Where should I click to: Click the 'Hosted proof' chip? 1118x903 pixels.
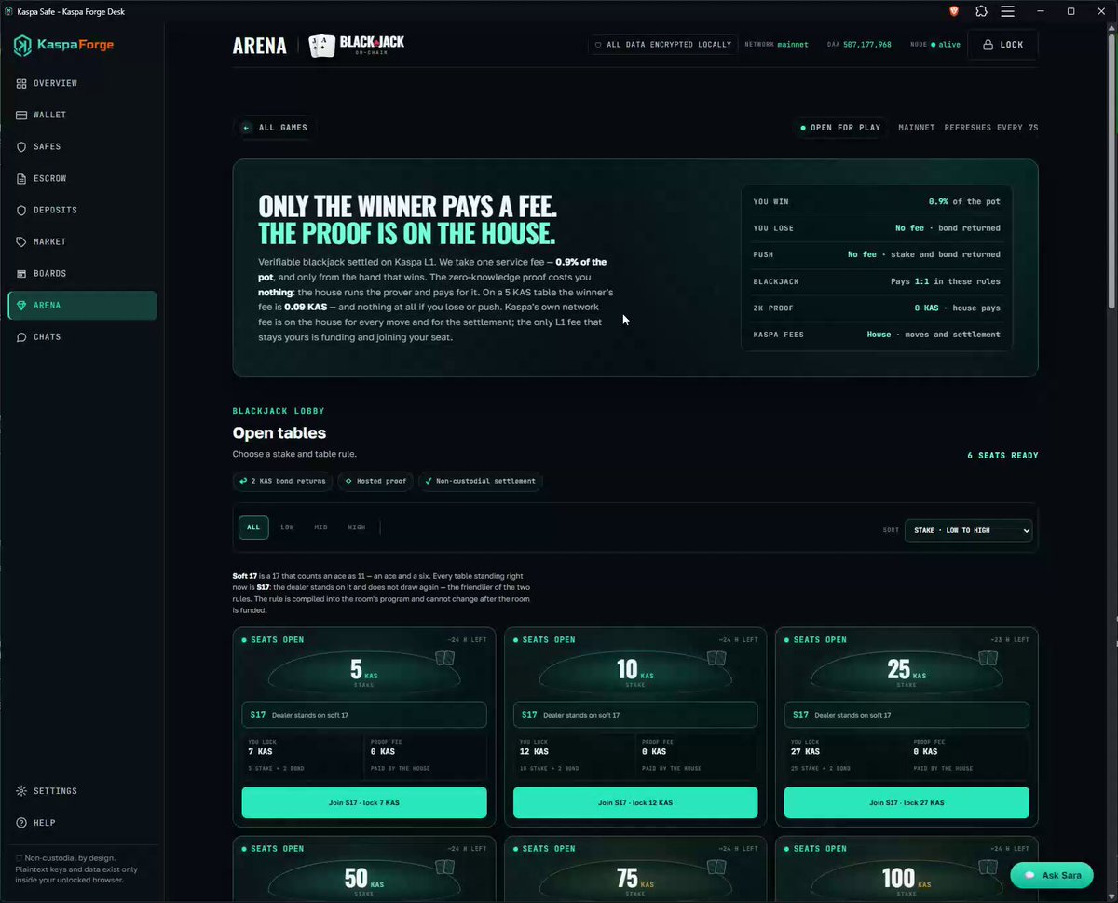click(375, 481)
